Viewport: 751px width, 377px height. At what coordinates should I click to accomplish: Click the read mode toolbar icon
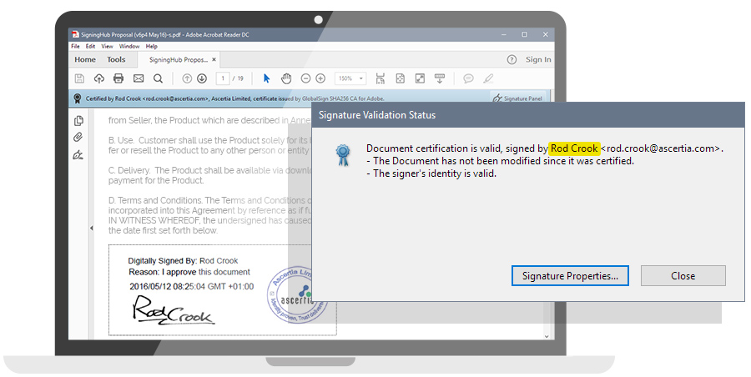pos(440,78)
